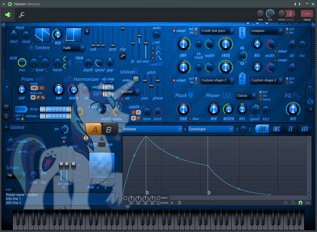Click the link label beside PART
Screen dimensions: 317x232
click(110, 144)
